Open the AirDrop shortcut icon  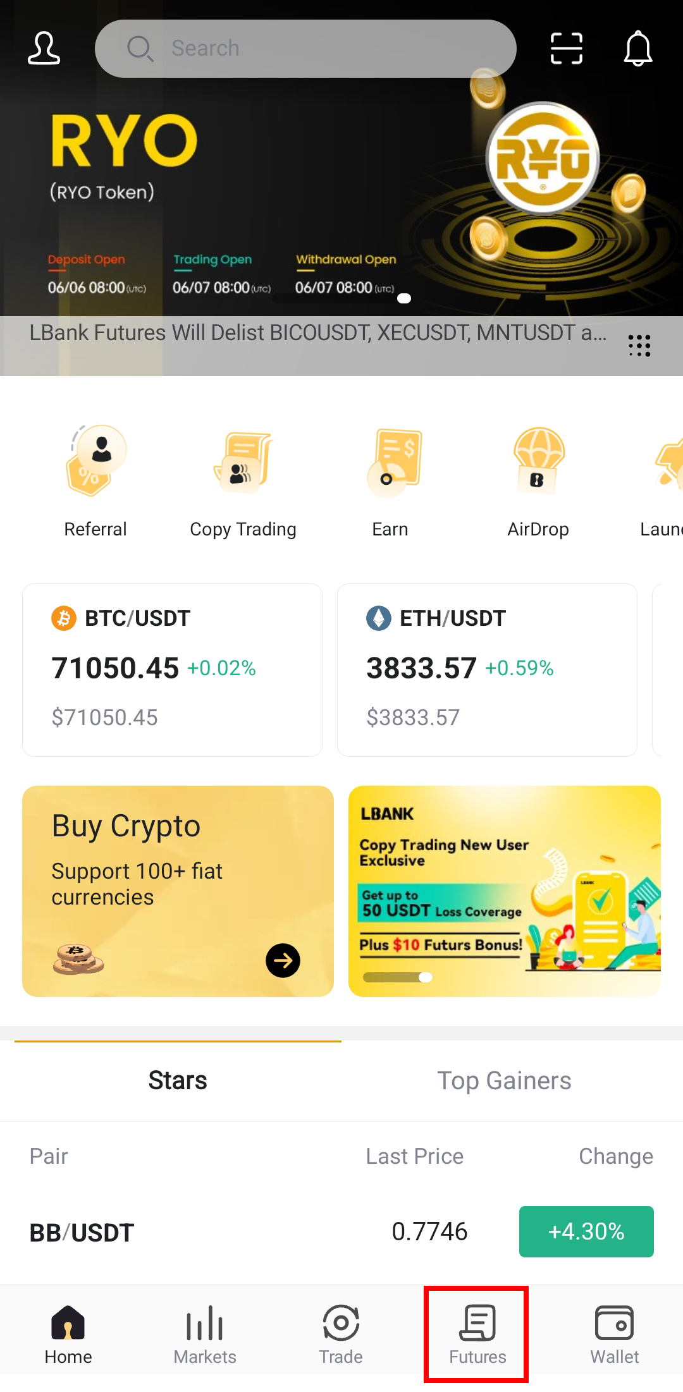tap(538, 460)
